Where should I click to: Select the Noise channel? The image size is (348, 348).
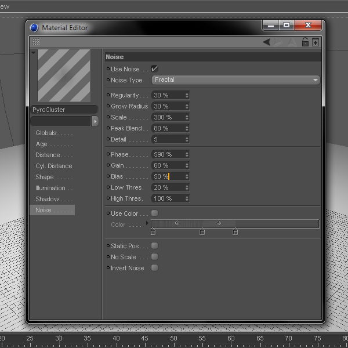click(x=52, y=210)
